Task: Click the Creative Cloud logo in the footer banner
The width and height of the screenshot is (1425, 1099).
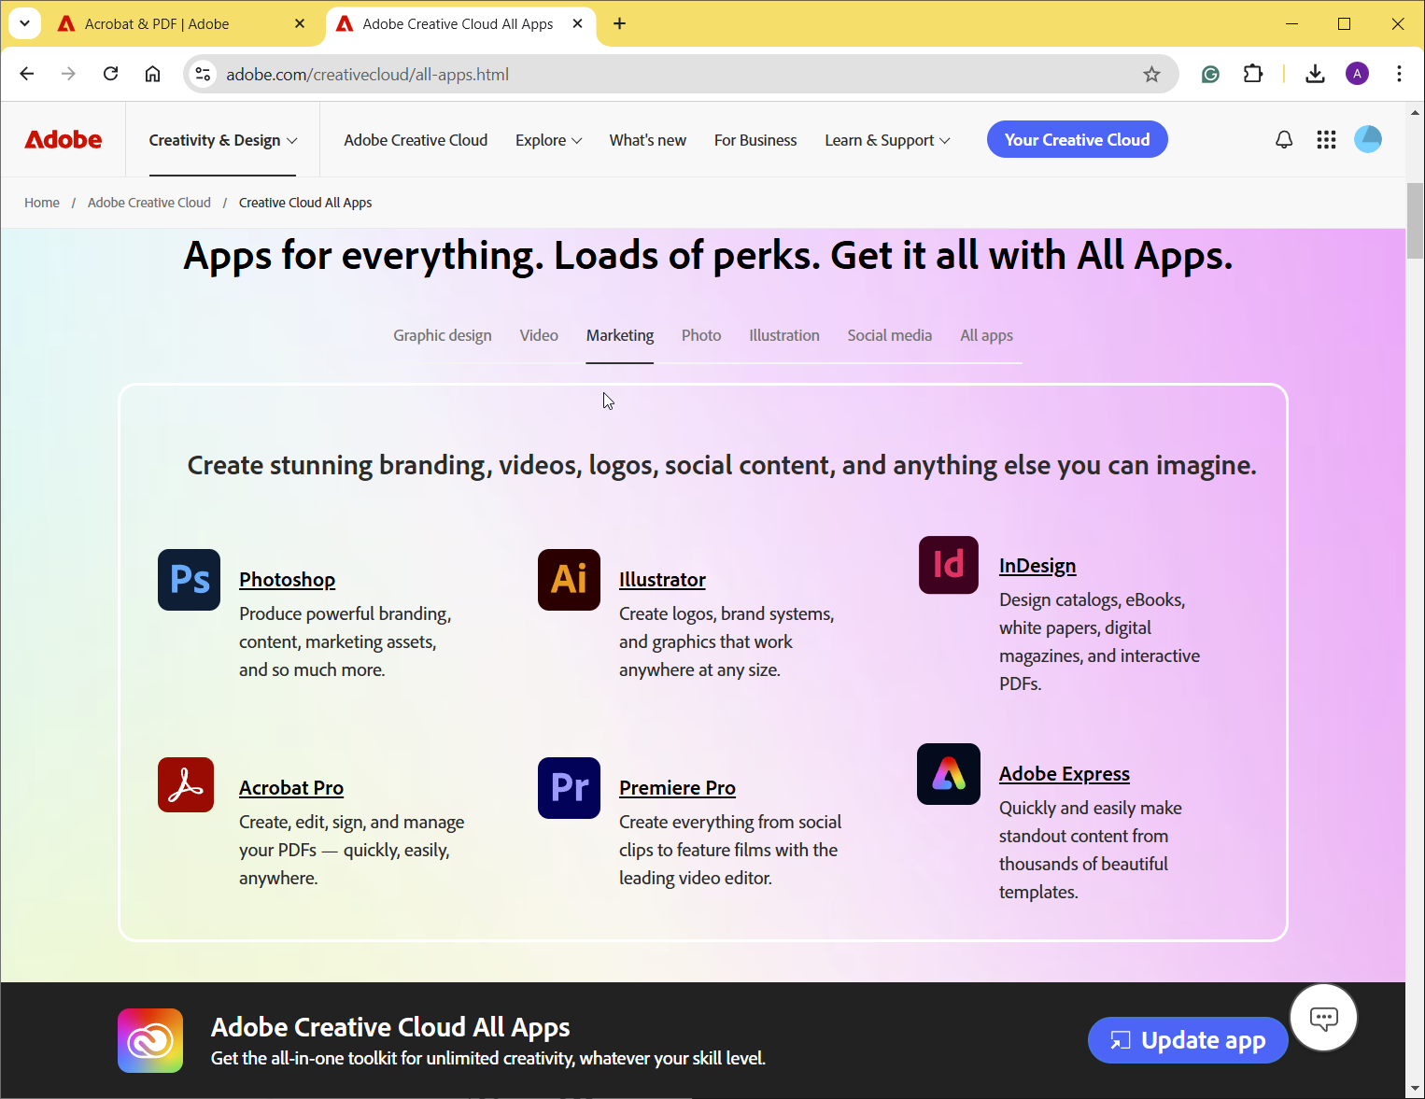Action: pos(149,1040)
